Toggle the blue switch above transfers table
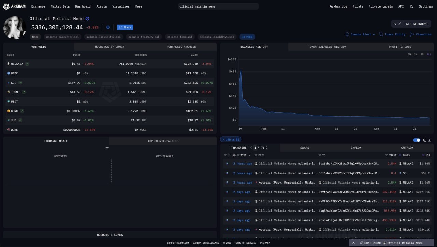This screenshot has width=437, height=247. click(417, 140)
